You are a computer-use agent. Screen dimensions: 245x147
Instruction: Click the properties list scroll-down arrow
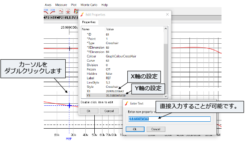tap(166, 96)
